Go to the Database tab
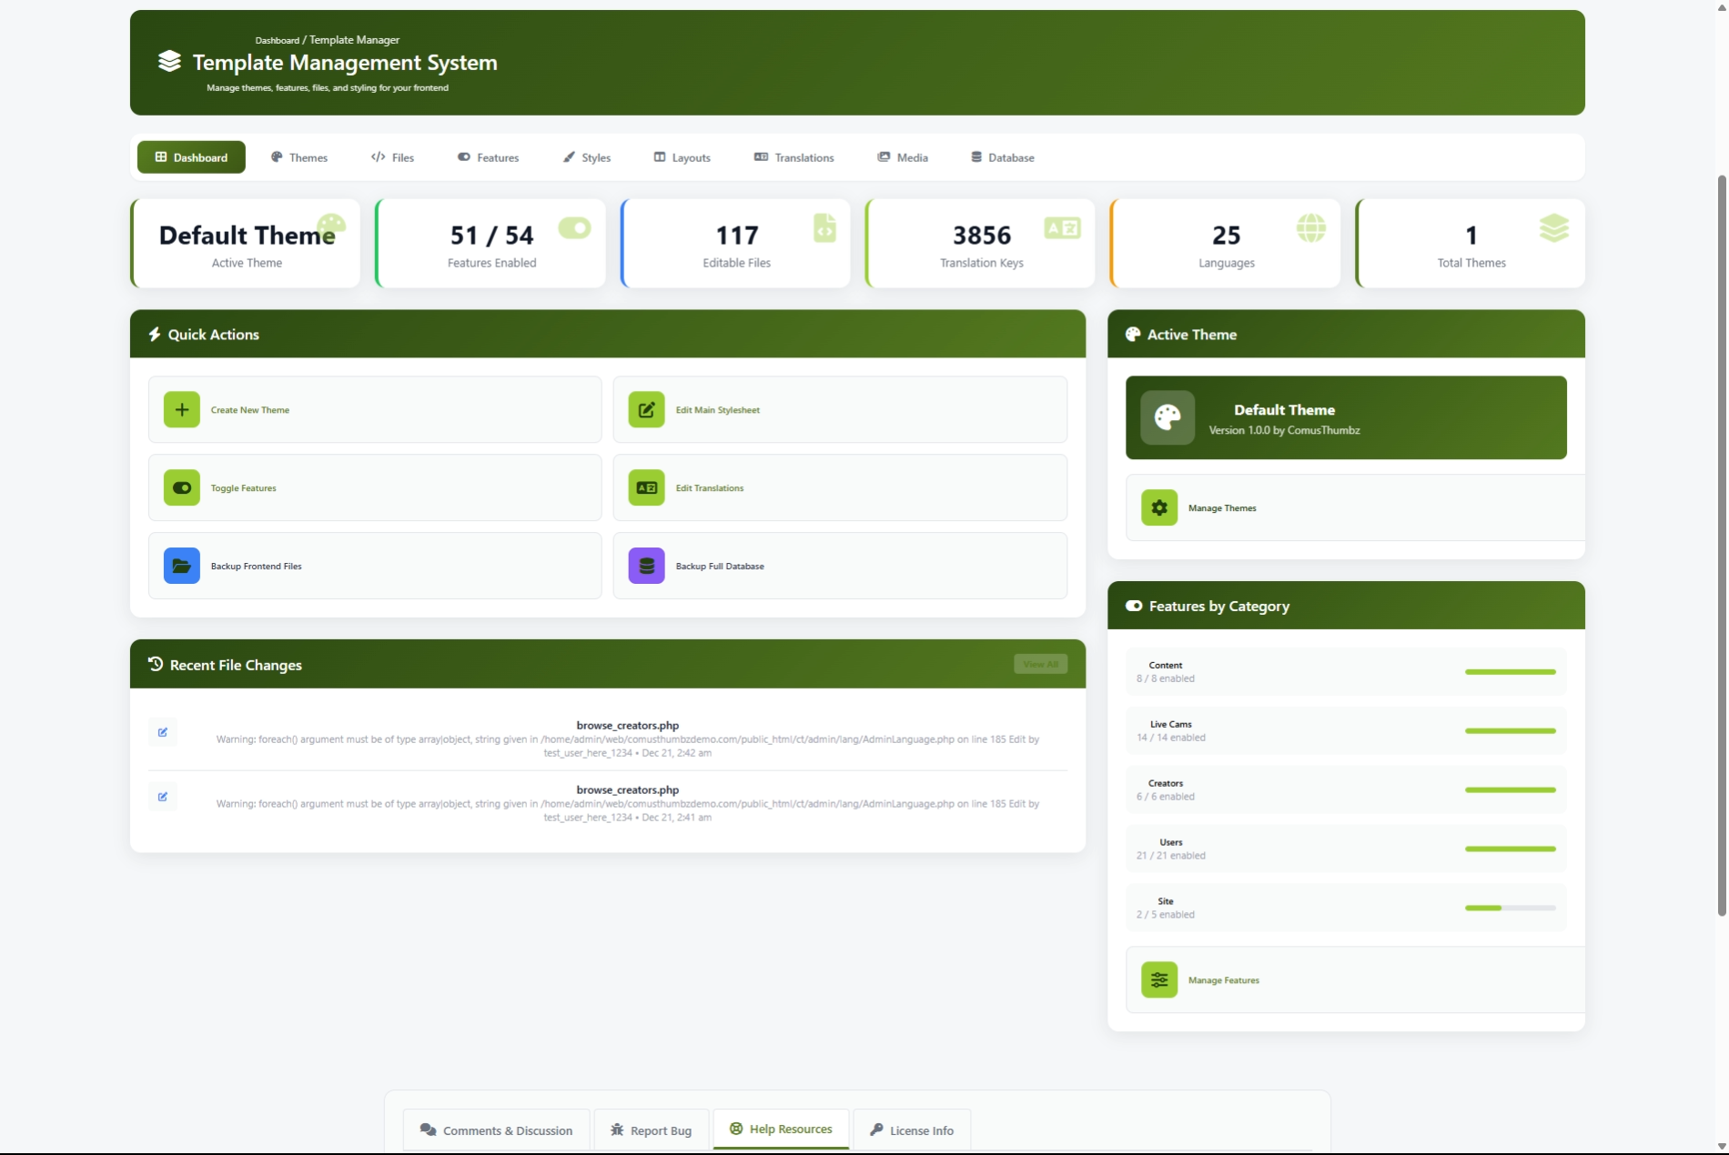This screenshot has height=1155, width=1729. (1002, 157)
